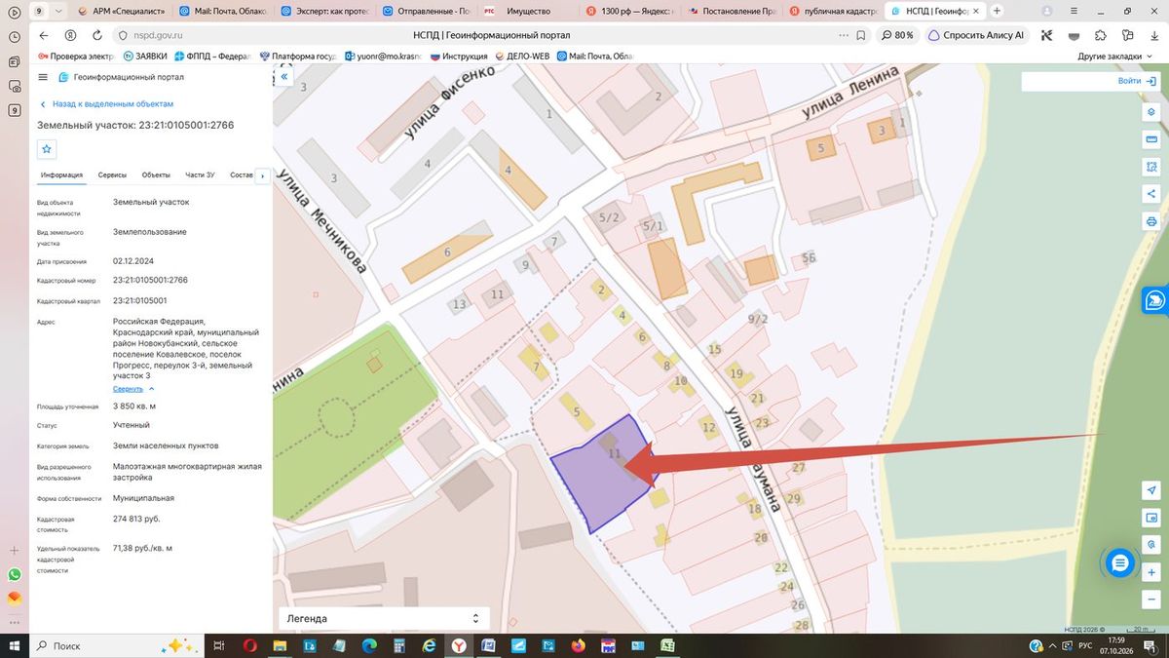Share the map with the share icon
The height and width of the screenshot is (658, 1169).
coord(1151,193)
